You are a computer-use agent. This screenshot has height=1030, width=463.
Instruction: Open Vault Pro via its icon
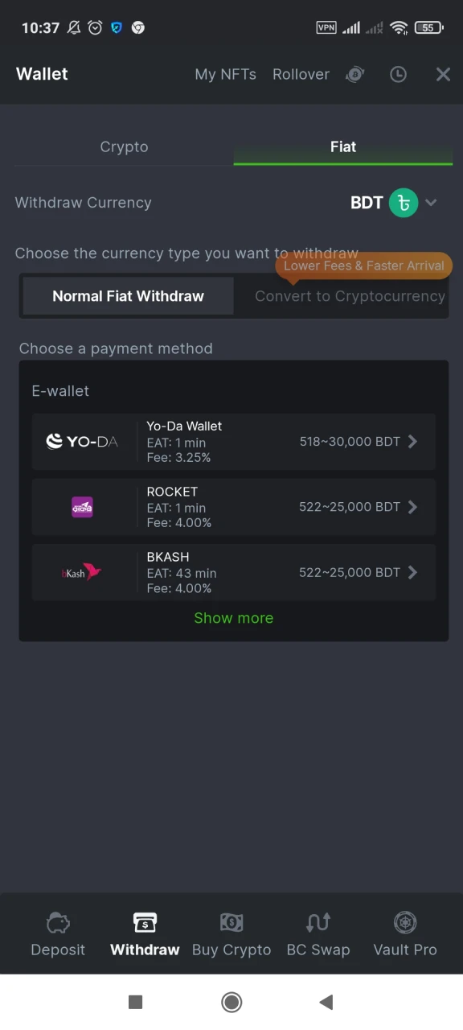[405, 923]
